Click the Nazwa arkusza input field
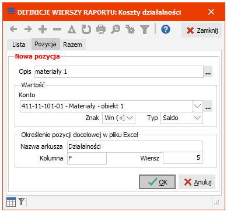 click(x=135, y=146)
